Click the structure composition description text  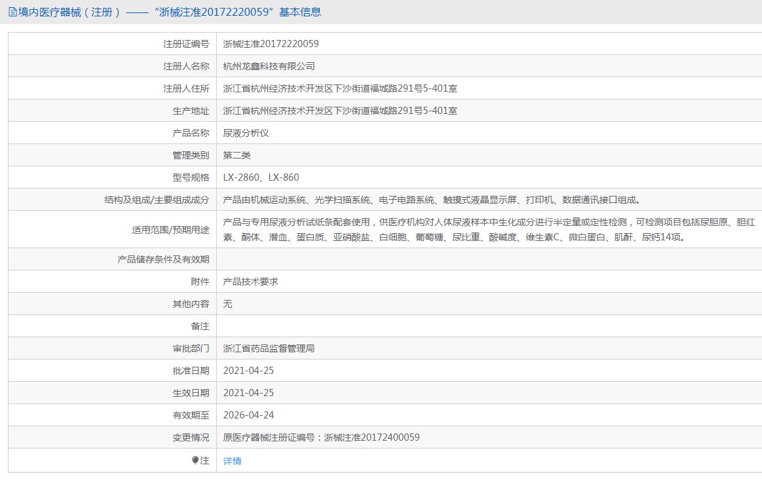[431, 200]
